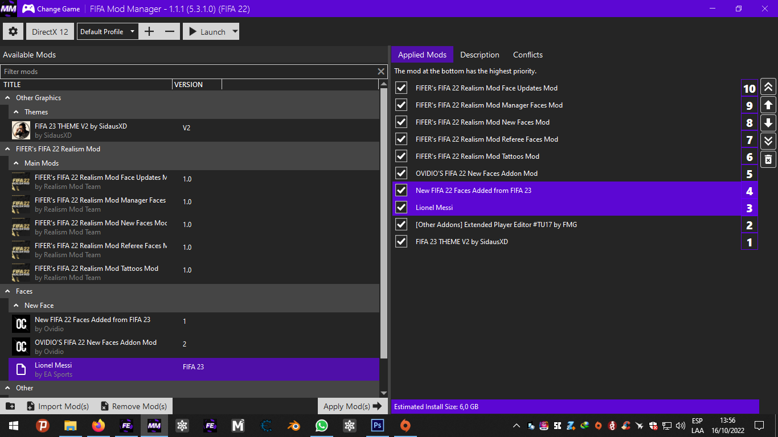Image resolution: width=778 pixels, height=437 pixels.
Task: Open WhatsApp from the taskbar
Action: click(x=322, y=426)
